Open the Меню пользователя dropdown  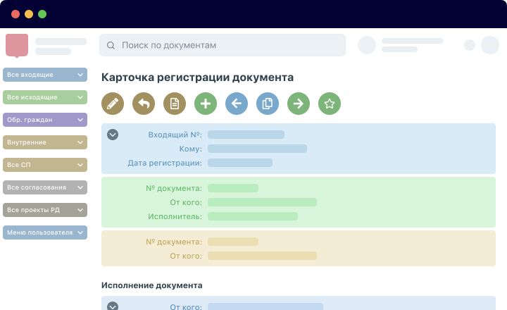tap(45, 232)
